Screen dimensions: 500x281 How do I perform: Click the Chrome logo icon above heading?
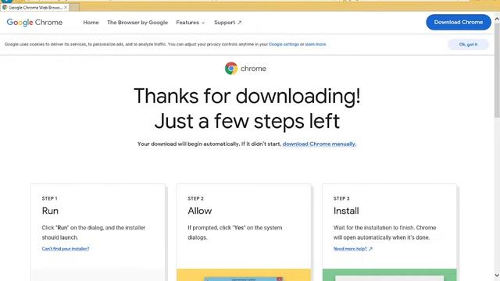231,68
